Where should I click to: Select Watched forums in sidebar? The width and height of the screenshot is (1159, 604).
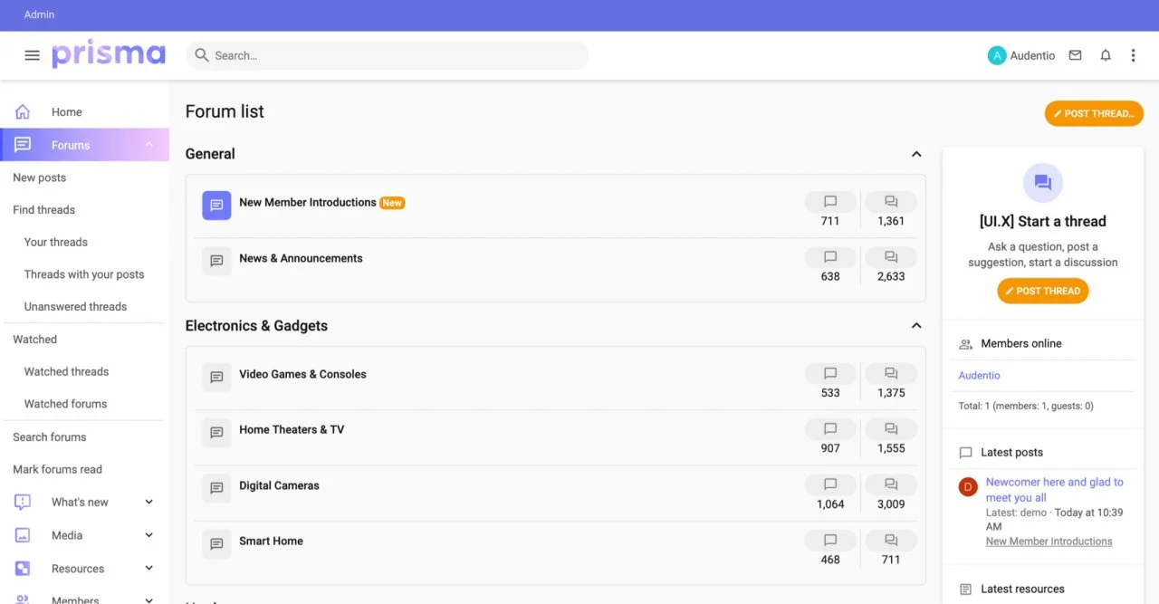(65, 404)
